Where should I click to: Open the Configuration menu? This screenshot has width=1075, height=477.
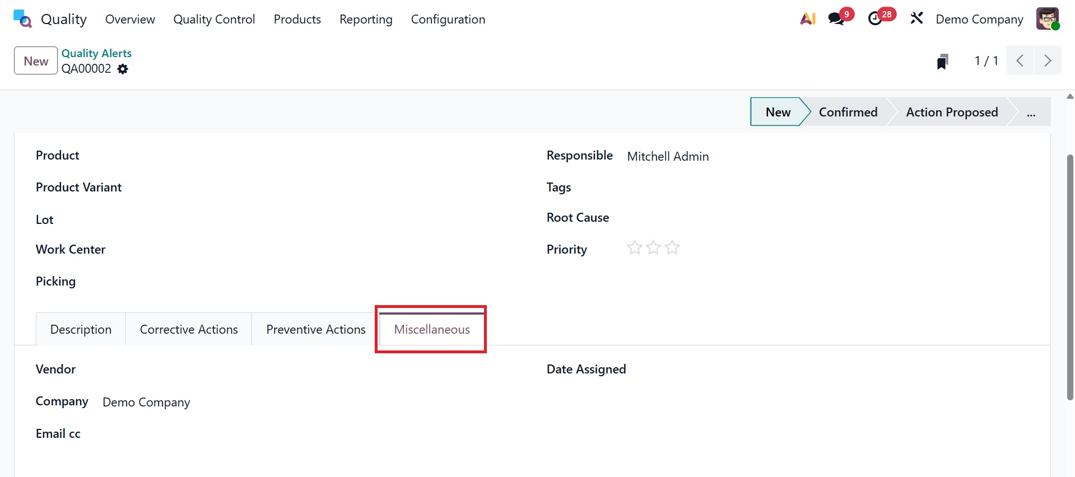click(448, 20)
